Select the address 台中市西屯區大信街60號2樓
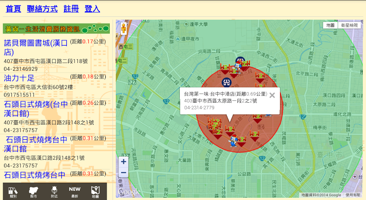Image resolution: width=366 pixels, height=200 pixels. coord(38,87)
